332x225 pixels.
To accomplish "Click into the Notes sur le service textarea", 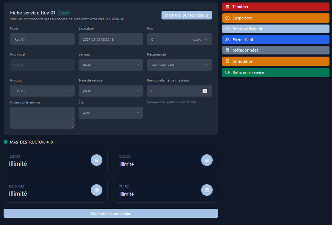I will (42, 118).
